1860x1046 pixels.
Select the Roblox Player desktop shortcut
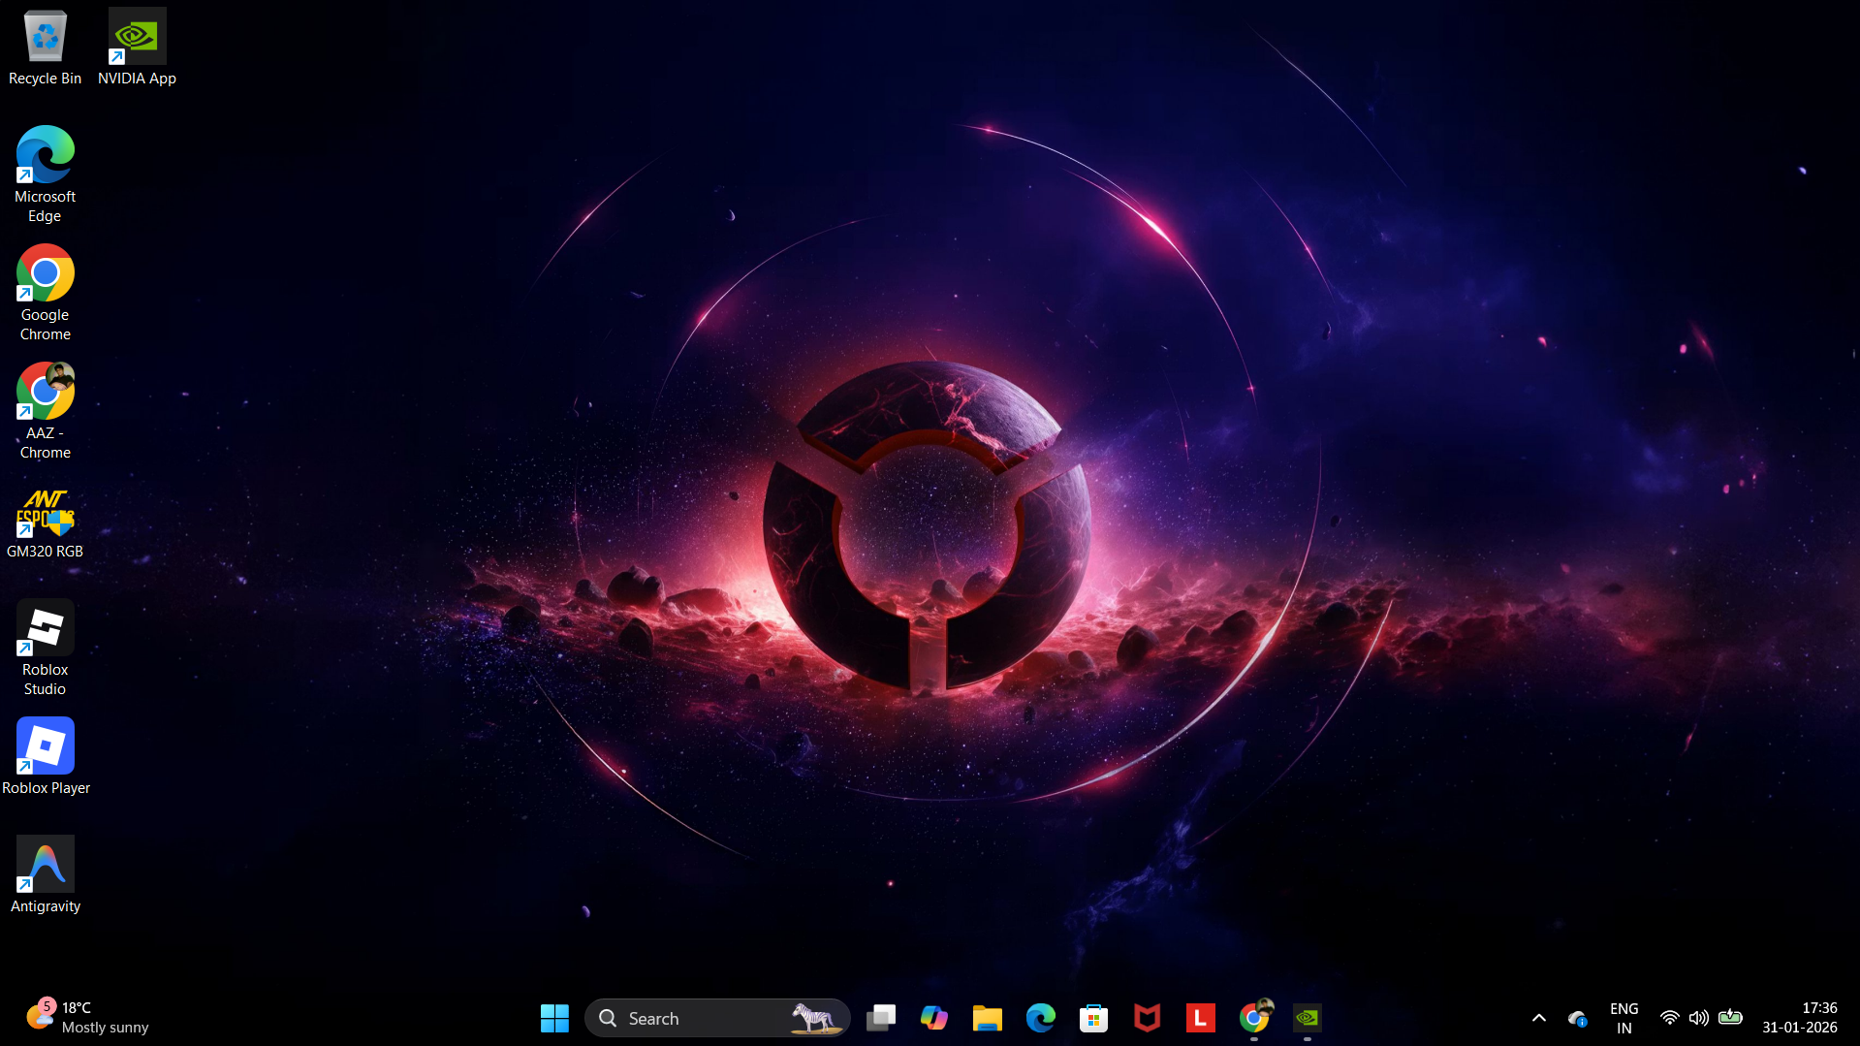coord(45,756)
